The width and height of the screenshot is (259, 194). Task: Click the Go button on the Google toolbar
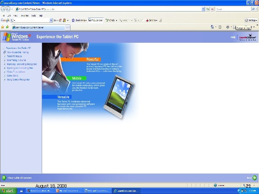pos(56,20)
